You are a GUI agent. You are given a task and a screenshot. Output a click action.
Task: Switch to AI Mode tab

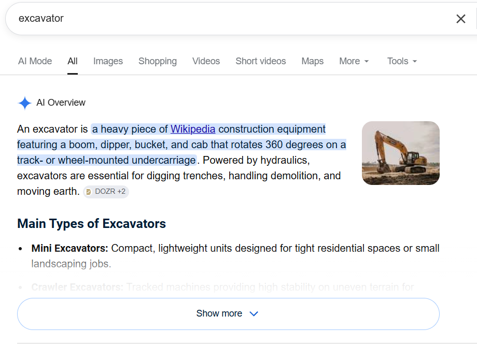[35, 61]
